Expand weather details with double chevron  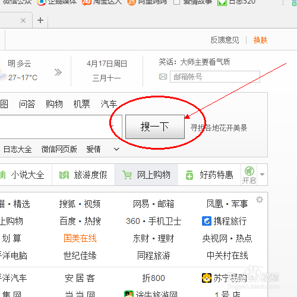(x=58, y=72)
